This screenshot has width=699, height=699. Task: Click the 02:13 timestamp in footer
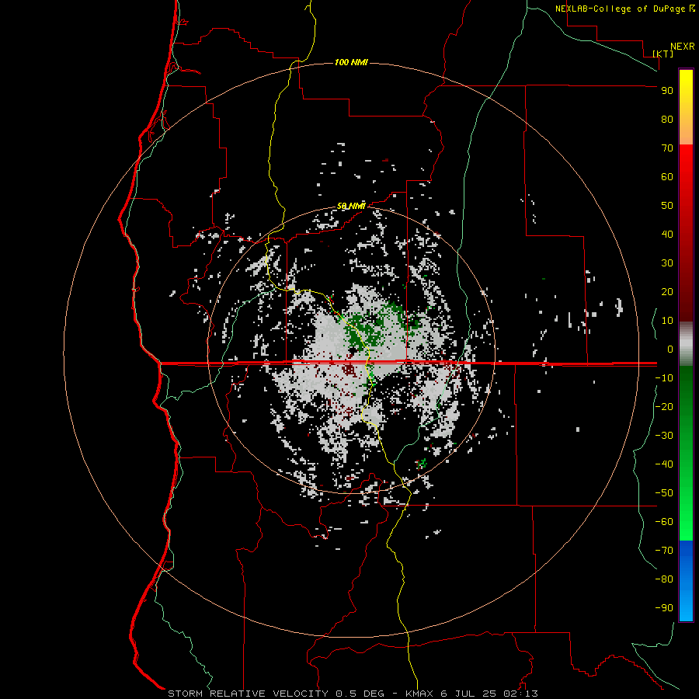pyautogui.click(x=520, y=694)
